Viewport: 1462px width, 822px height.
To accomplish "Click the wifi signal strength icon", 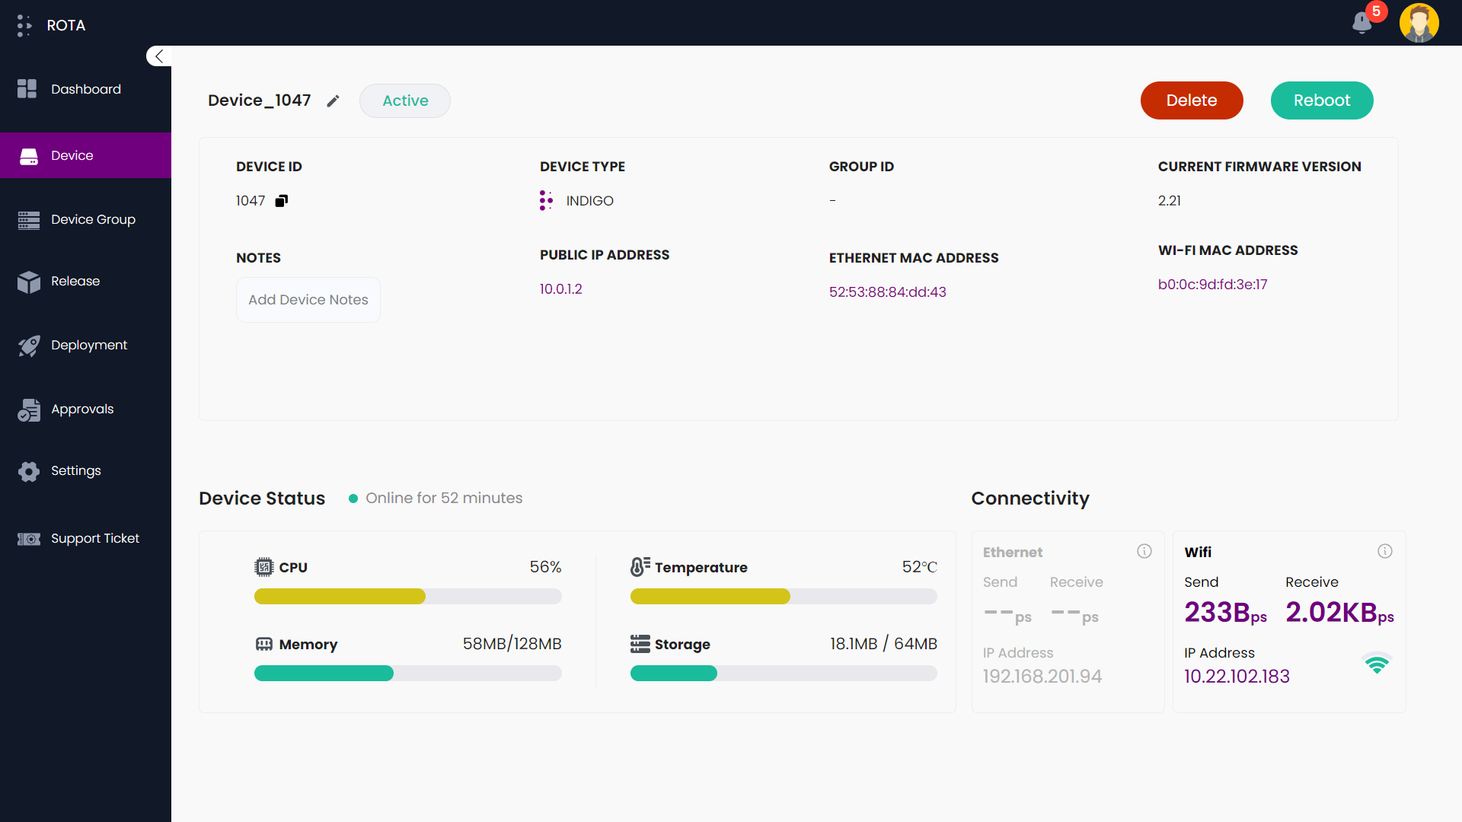I will pyautogui.click(x=1377, y=664).
